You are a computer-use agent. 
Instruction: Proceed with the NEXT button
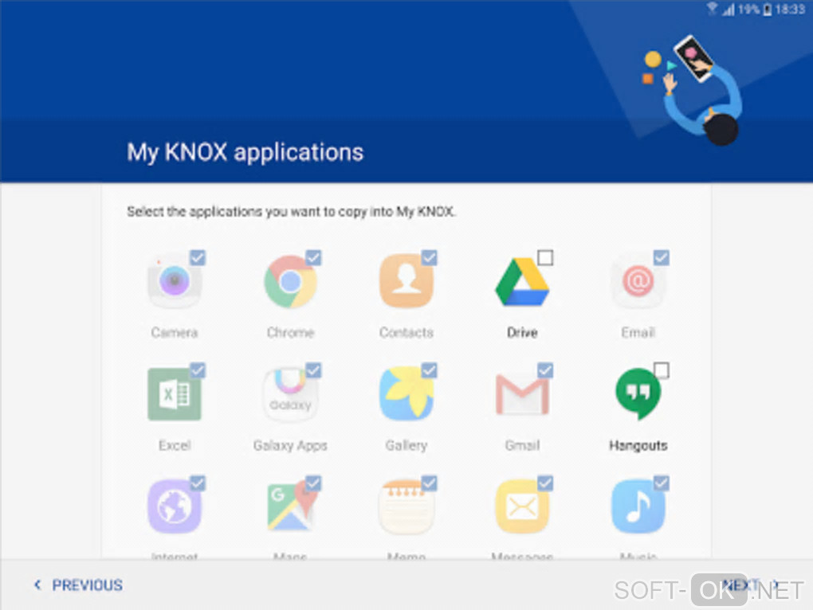[x=751, y=585]
